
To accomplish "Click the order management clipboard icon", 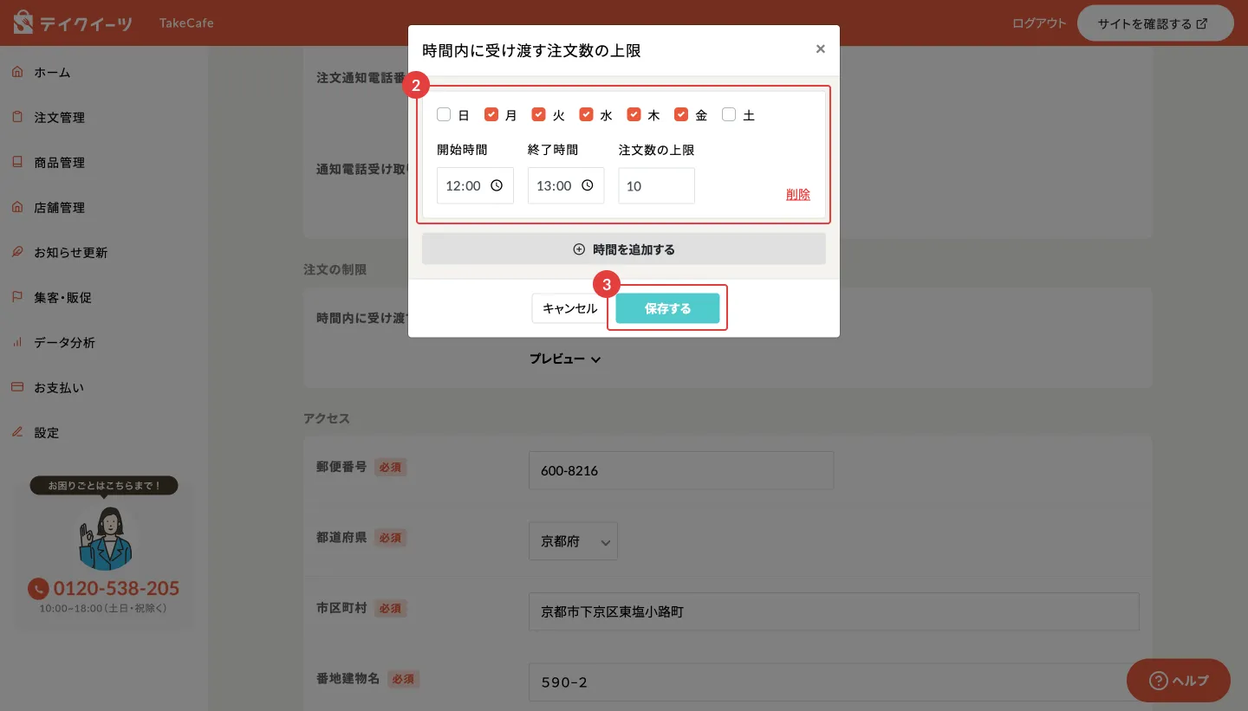I will [x=17, y=118].
